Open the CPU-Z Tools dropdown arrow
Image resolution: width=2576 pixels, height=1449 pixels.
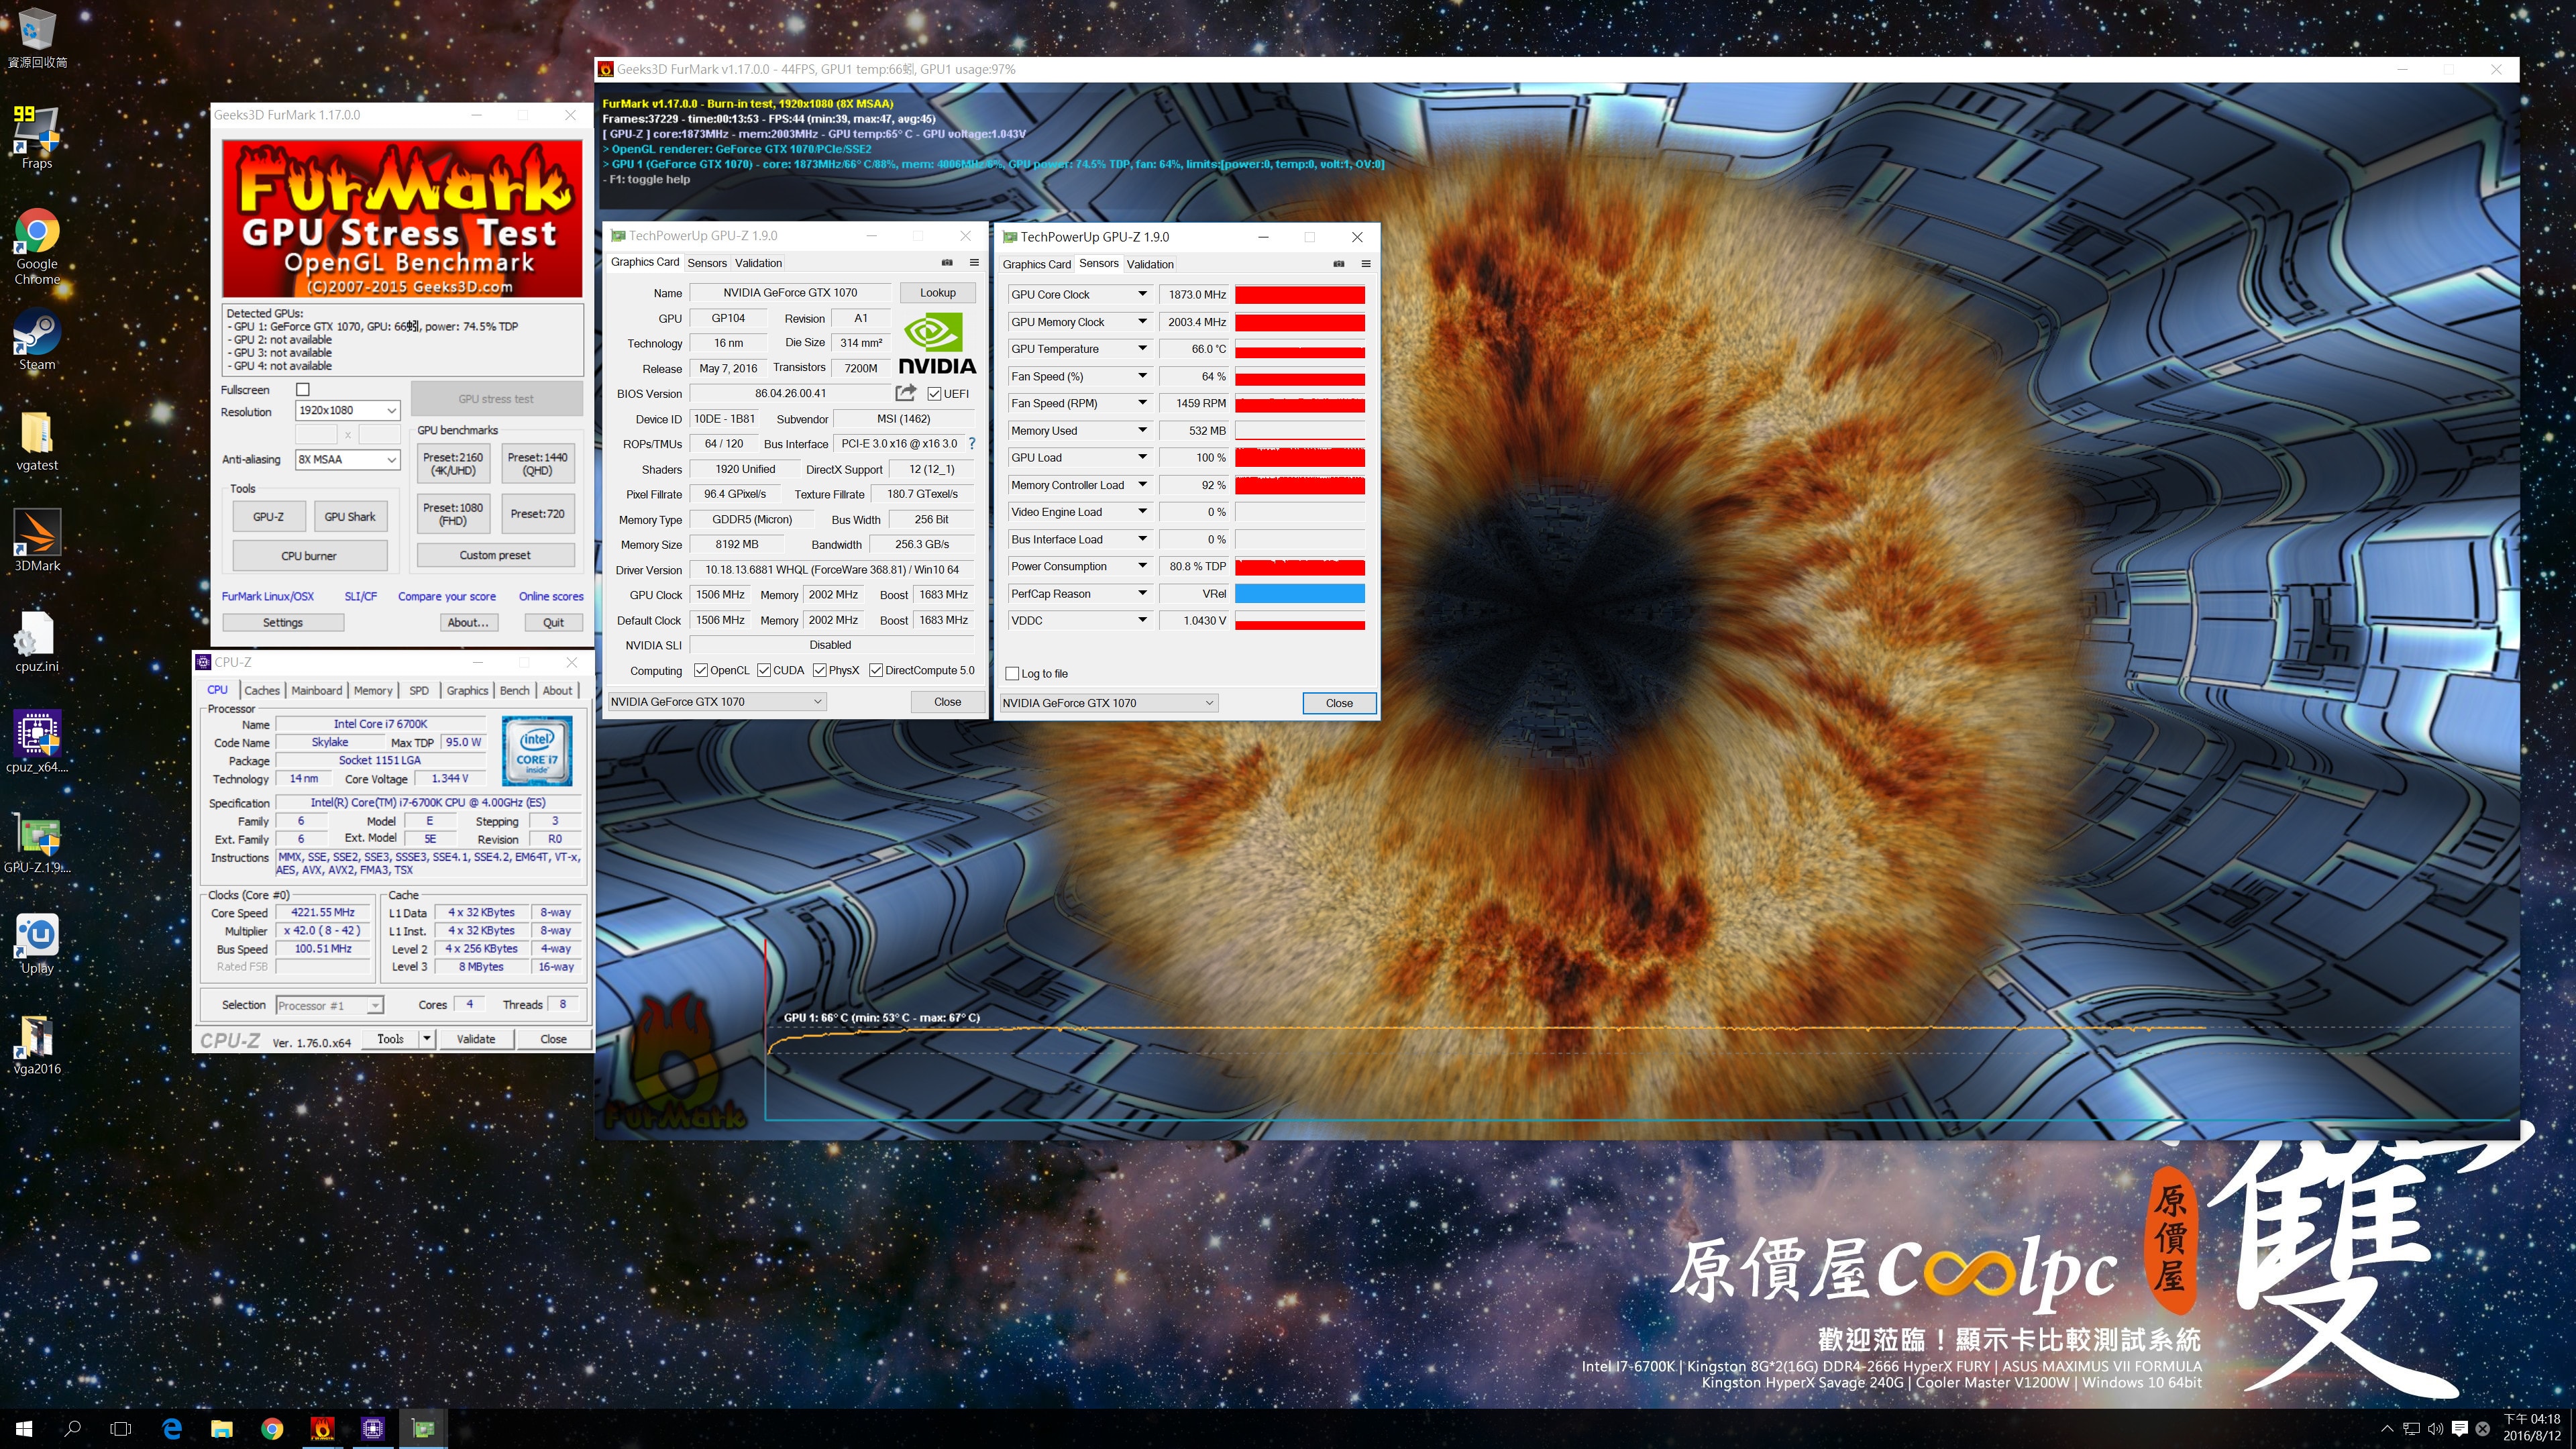427,1038
